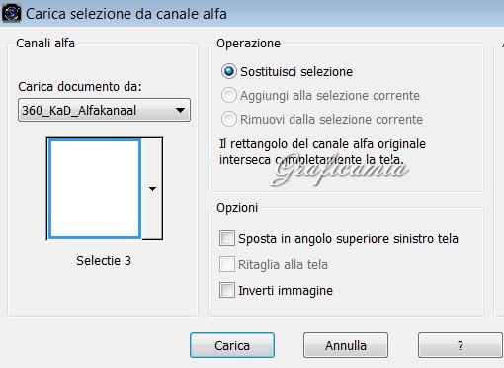
Task: Toggle the Inverti immagine checkbox
Action: [227, 290]
